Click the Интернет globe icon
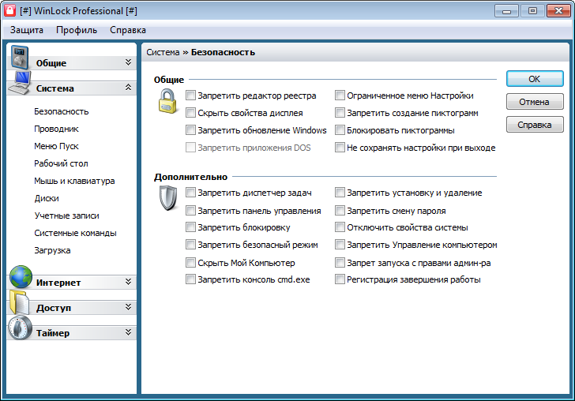575x401 pixels. pos(21,277)
